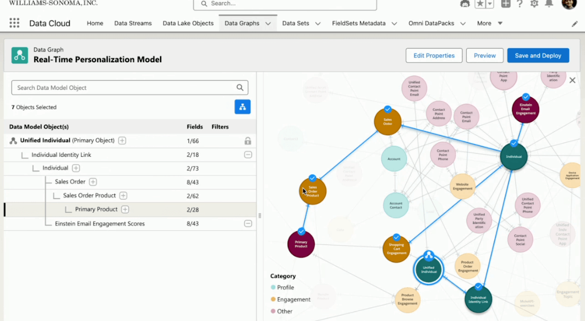Open the FieldSets Metadata dropdown chevron
585x321 pixels.
coord(394,24)
